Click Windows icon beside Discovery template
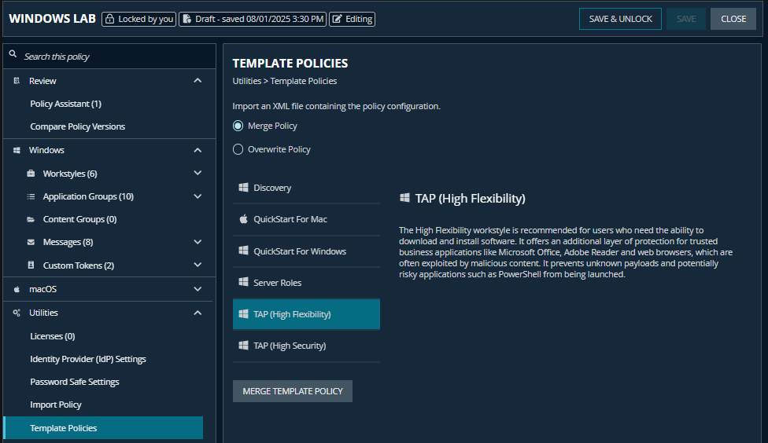The image size is (768, 443). [243, 187]
